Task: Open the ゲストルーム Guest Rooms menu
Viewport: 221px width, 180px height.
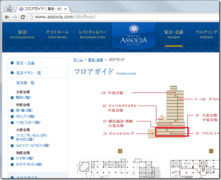Action: coord(58,34)
